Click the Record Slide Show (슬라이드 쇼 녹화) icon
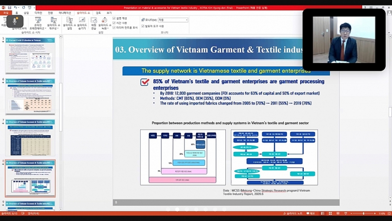Screen dimensions: 392x221 (105, 23)
